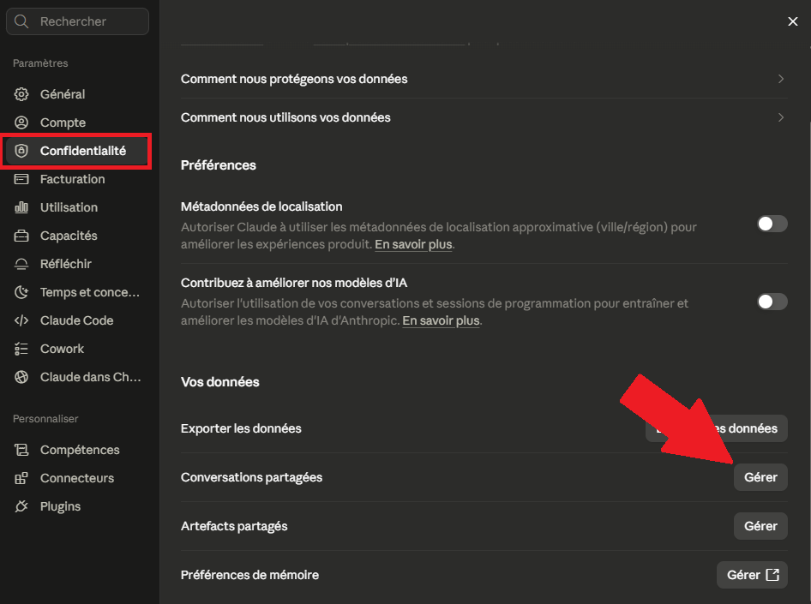Click the Claude Code brackets icon
The width and height of the screenshot is (811, 604).
click(x=21, y=320)
